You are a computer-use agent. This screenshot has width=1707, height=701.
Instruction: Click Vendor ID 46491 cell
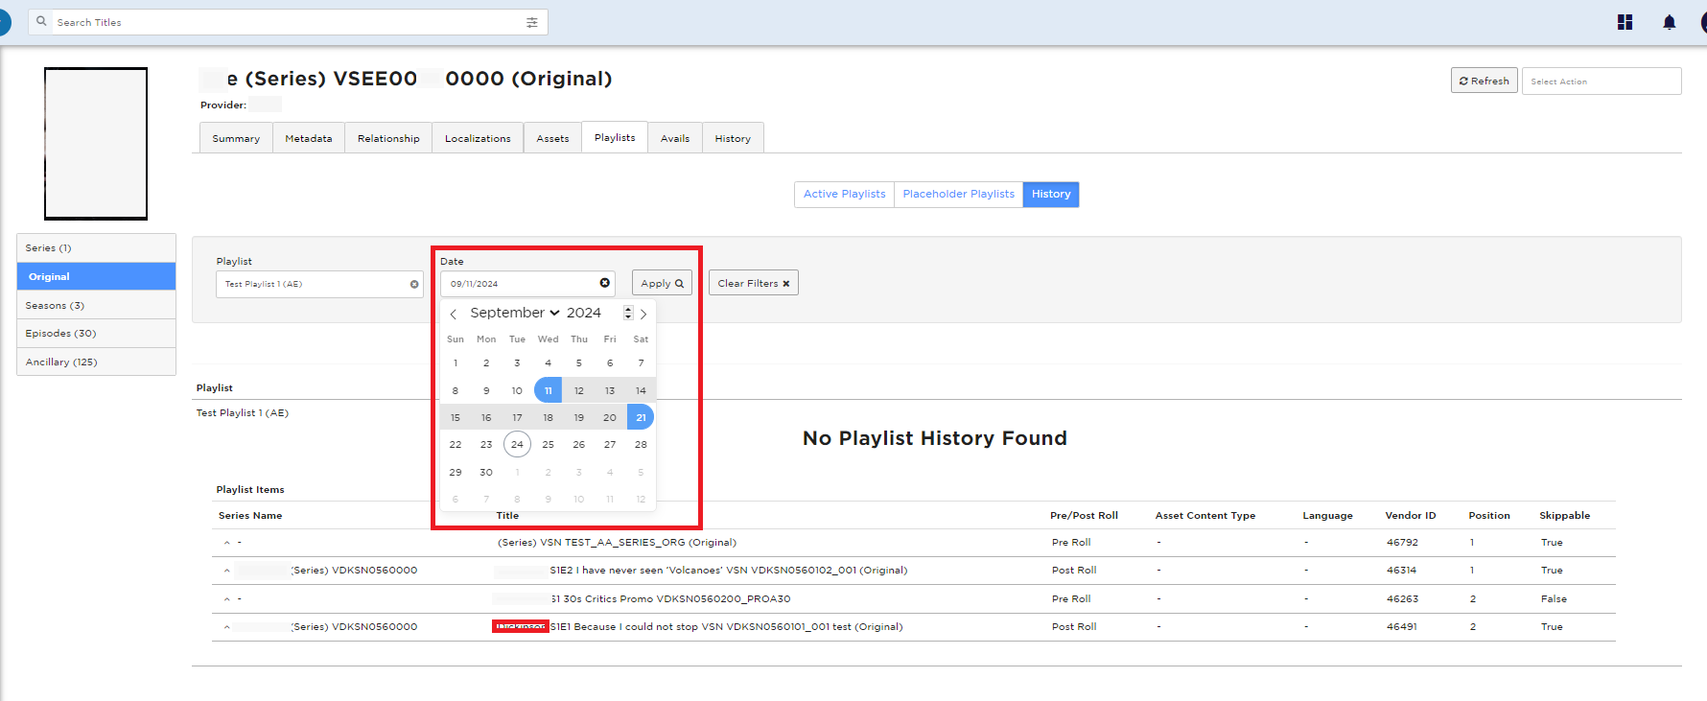pyautogui.click(x=1401, y=627)
